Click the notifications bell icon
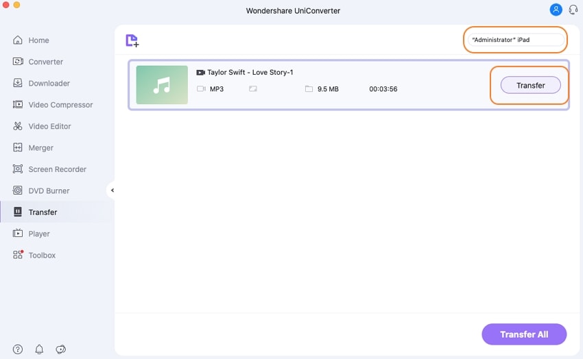The height and width of the screenshot is (359, 583). pos(39,349)
